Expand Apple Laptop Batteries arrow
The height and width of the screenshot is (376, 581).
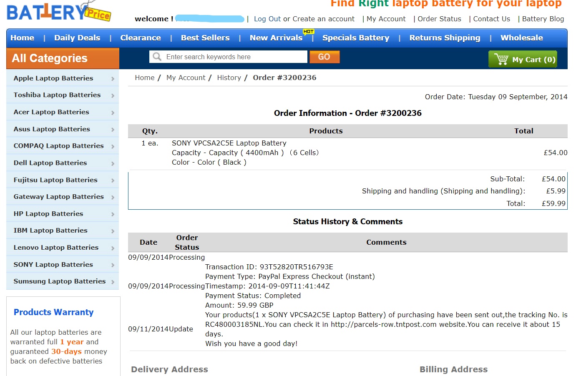[113, 79]
